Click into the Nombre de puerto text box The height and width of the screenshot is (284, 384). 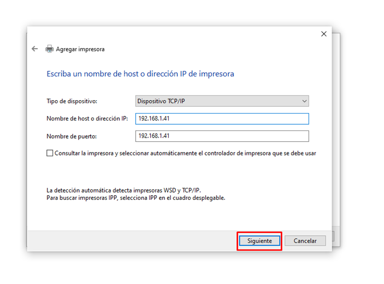pyautogui.click(x=222, y=136)
